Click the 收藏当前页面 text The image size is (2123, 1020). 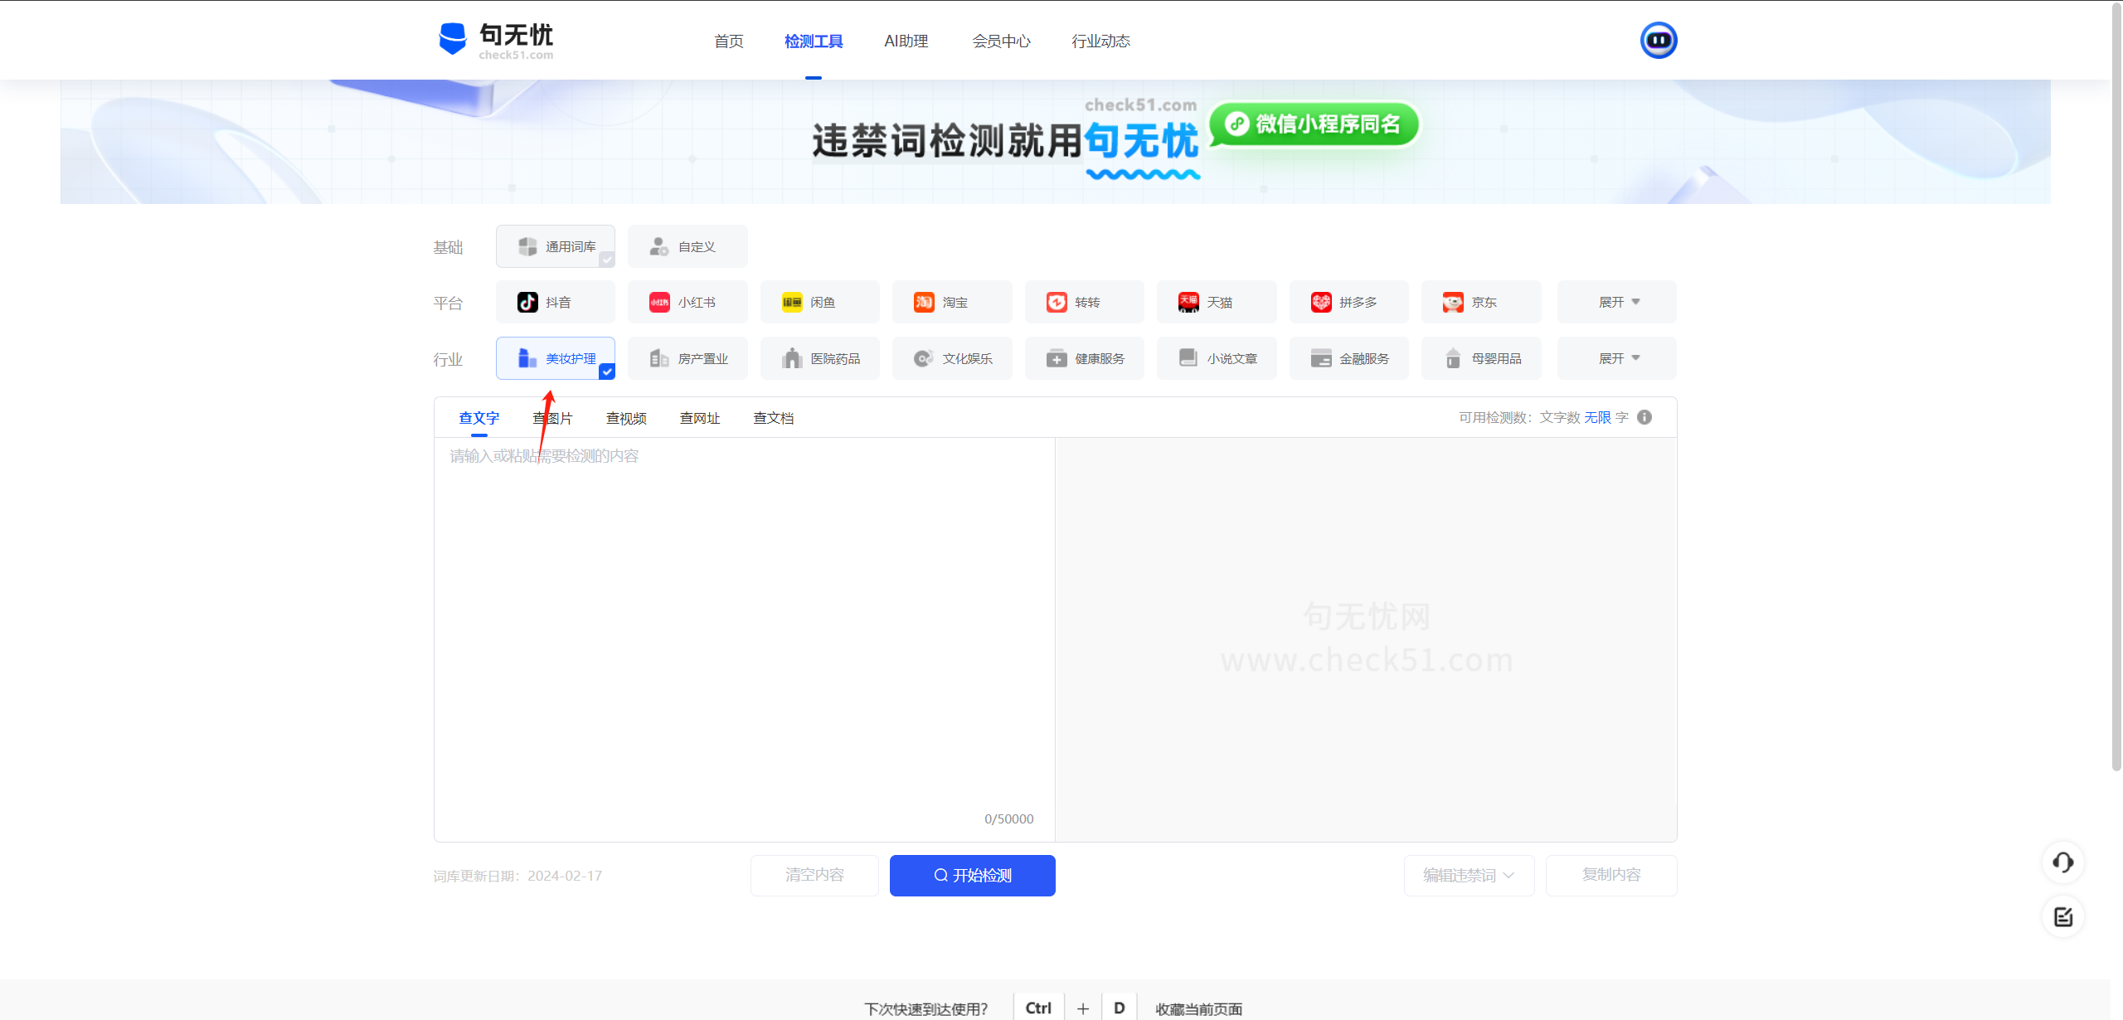[x=1199, y=1008]
